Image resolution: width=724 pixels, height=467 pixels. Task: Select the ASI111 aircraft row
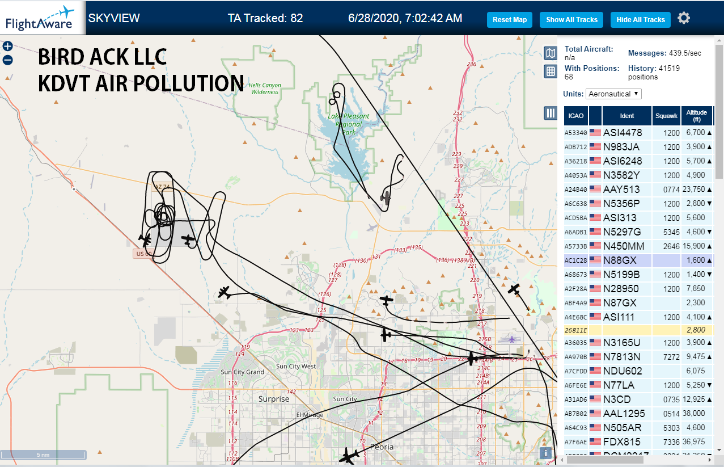639,317
